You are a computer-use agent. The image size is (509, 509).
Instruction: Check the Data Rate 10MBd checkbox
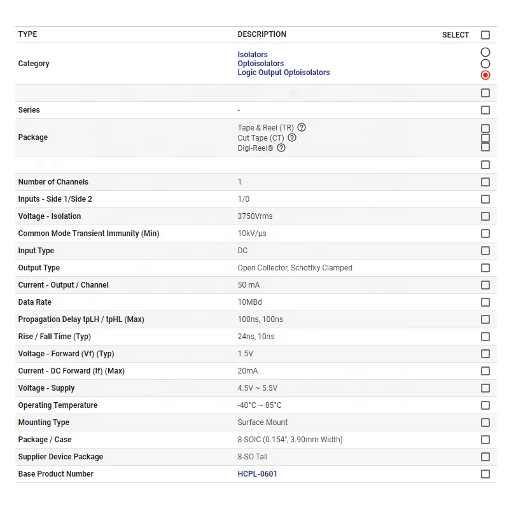click(485, 302)
